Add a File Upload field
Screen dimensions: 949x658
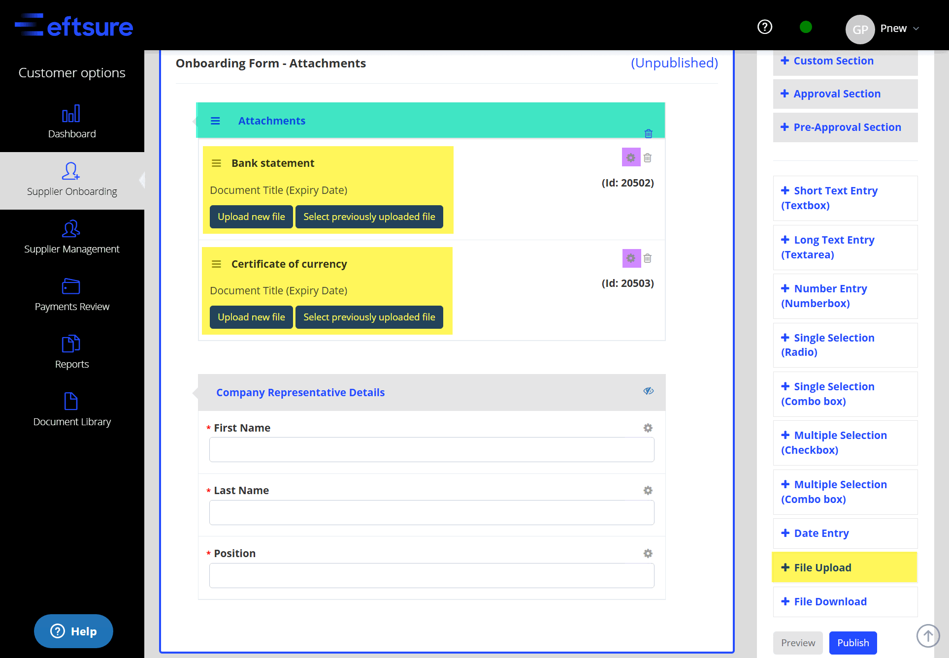pos(845,567)
